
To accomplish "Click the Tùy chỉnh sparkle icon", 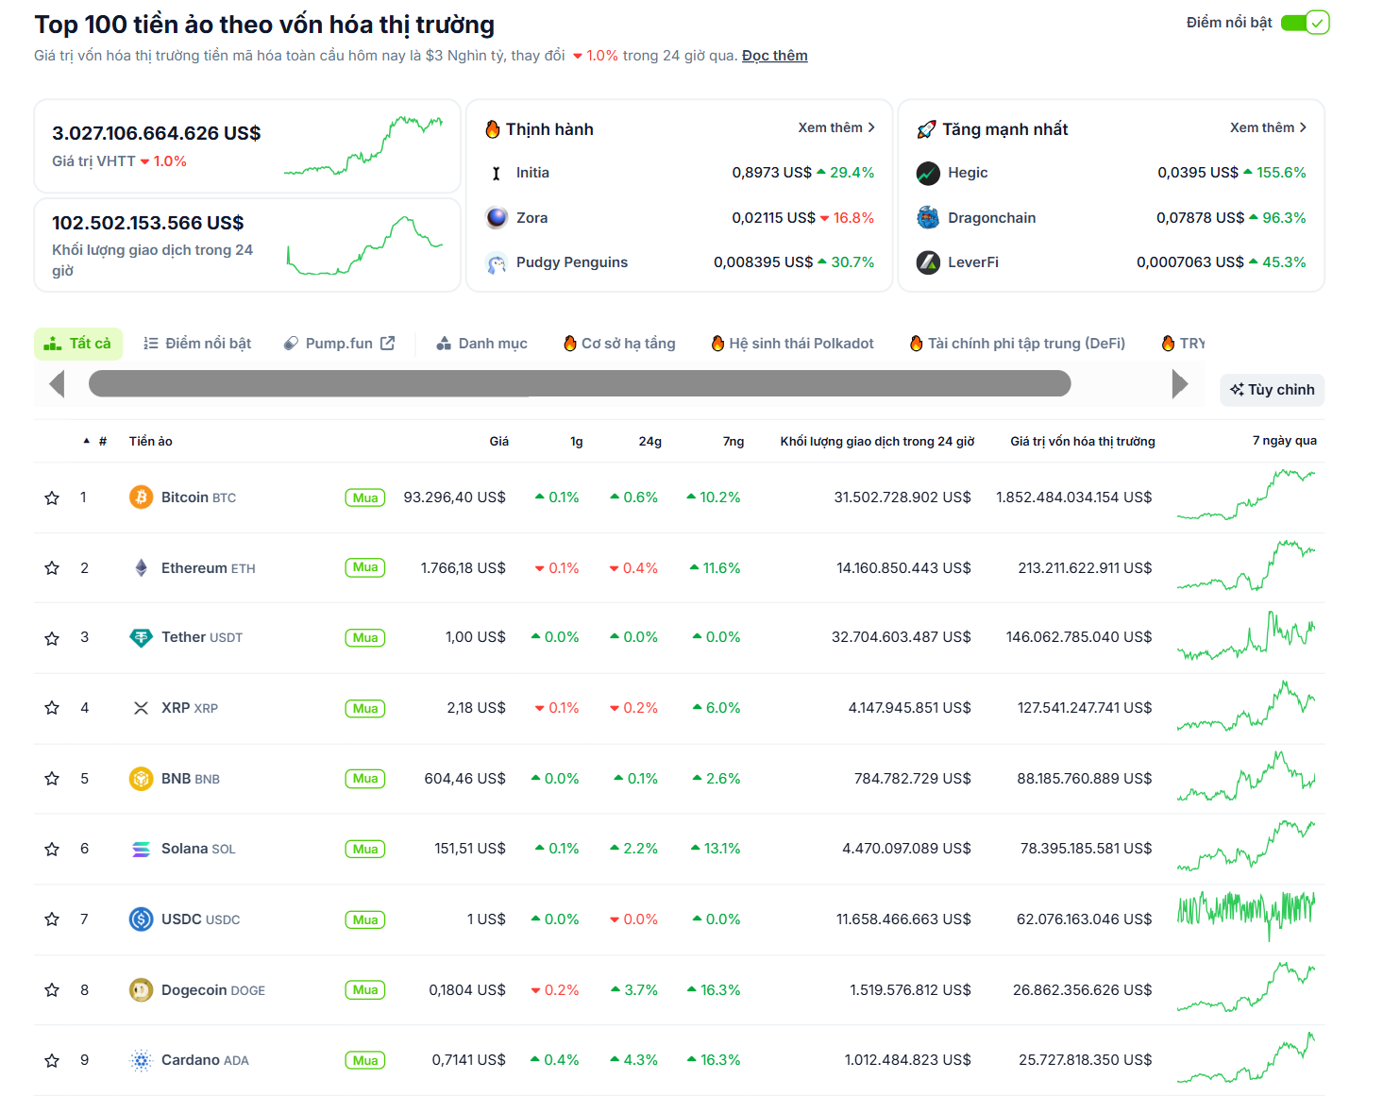I will pos(1237,389).
